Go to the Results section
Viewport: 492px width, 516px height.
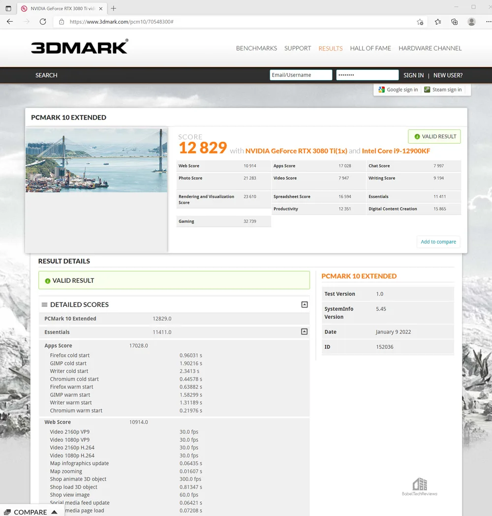(x=331, y=48)
